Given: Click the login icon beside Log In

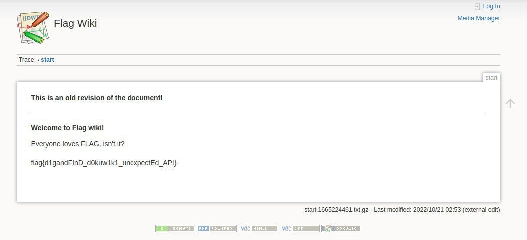Looking at the screenshot, I should [477, 6].
